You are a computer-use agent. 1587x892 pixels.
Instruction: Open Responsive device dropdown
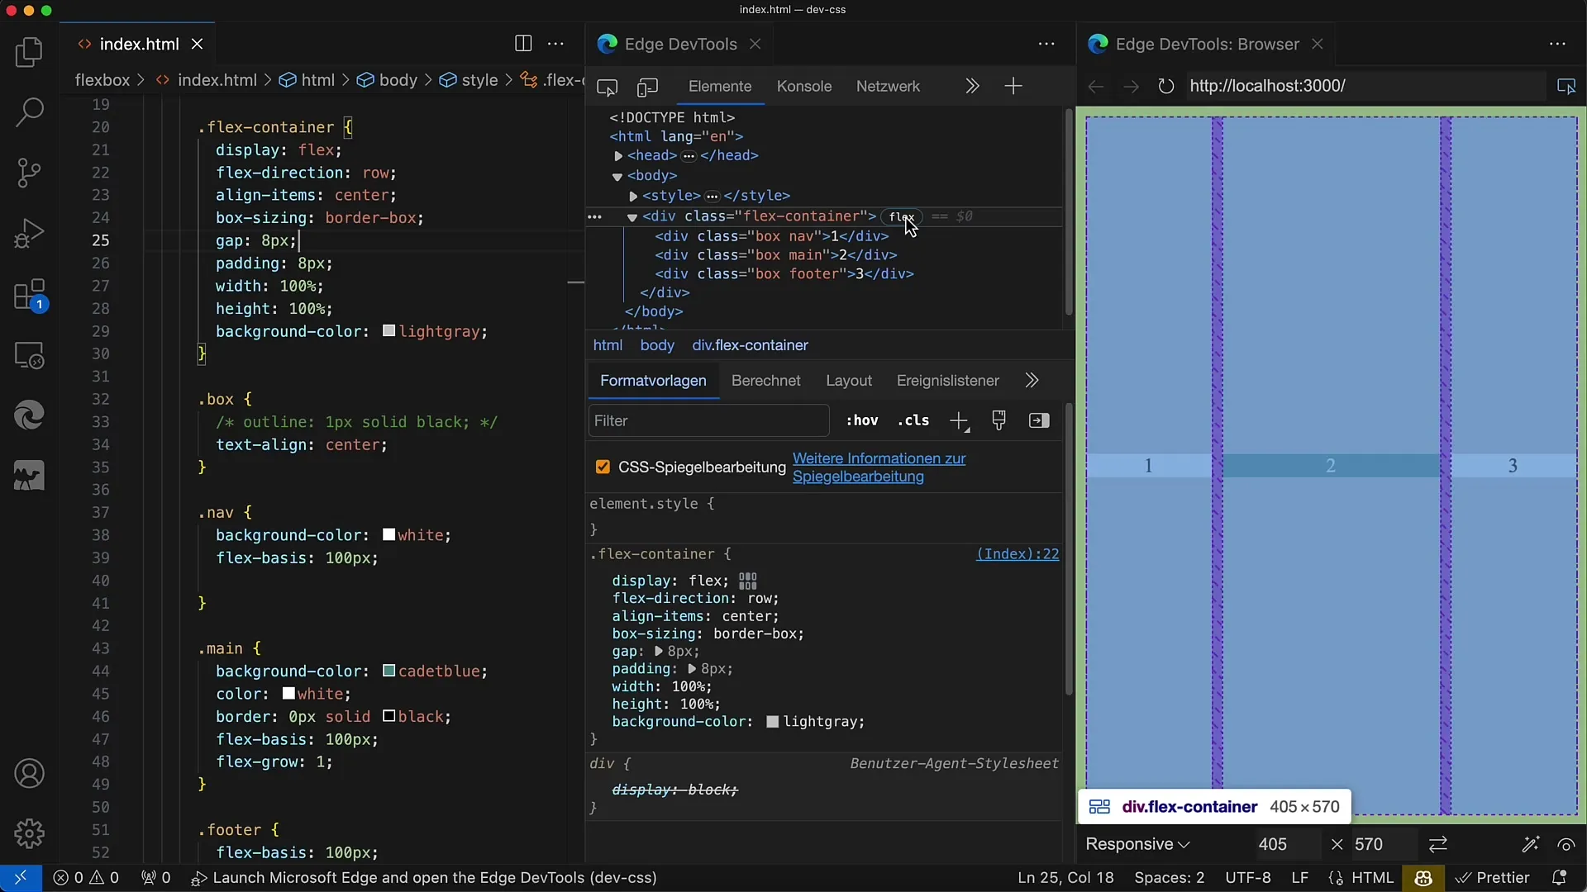pos(1137,844)
